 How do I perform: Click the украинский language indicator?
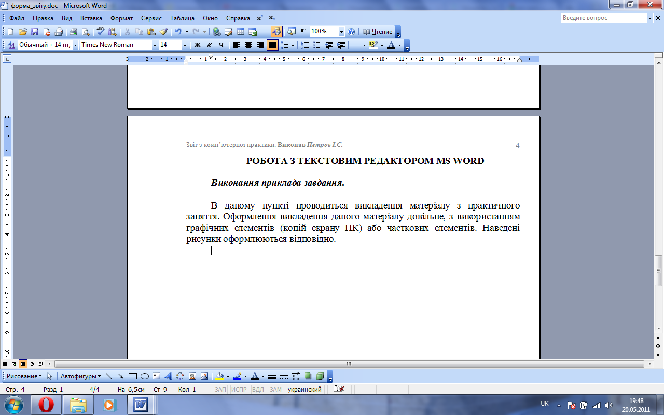coord(305,389)
